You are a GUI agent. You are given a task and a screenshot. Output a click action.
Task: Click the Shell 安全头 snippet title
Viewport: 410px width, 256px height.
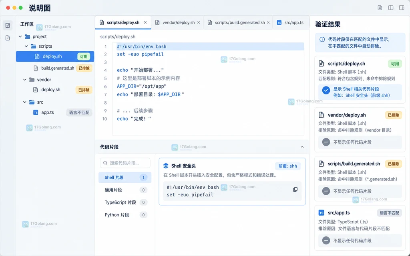point(183,166)
